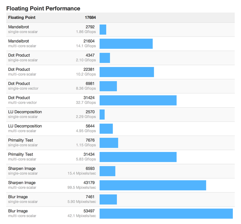Click the Floating Point Performance heading

(x=43, y=8)
